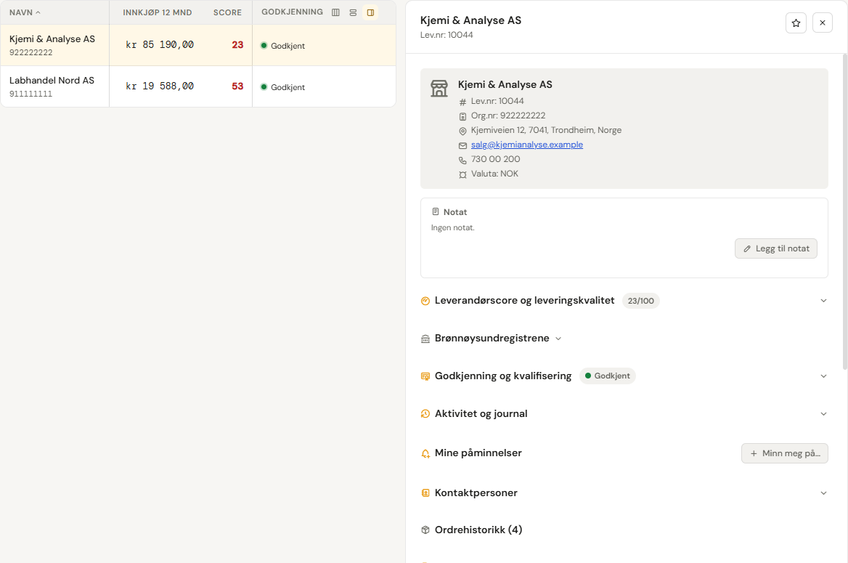Image resolution: width=848 pixels, height=563 pixels.
Task: Mark Kjemi & Analyse AS as favorite
Action: (796, 23)
